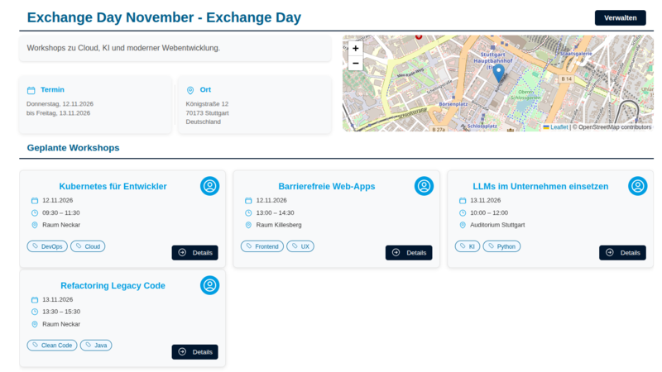Select the DevOps tag
This screenshot has width=662, height=372.
47,246
